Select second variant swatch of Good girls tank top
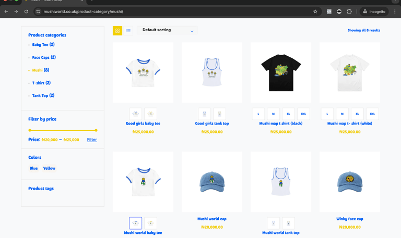This screenshot has height=238, width=401. [219, 114]
